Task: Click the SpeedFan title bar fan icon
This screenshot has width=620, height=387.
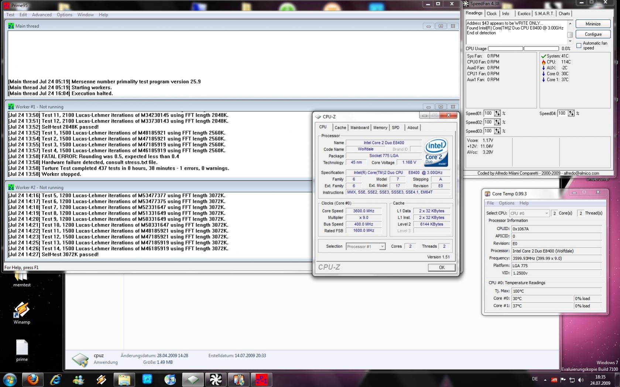Action: pyautogui.click(x=466, y=4)
